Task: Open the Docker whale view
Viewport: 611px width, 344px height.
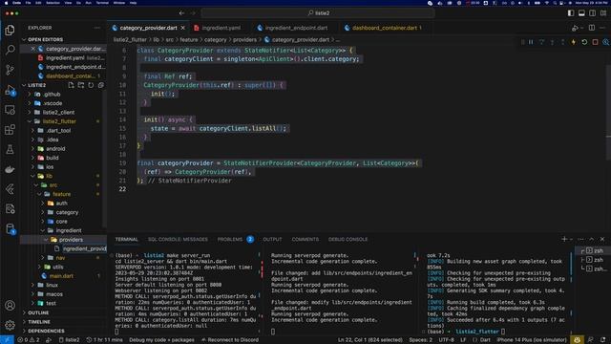Action: pyautogui.click(x=10, y=169)
